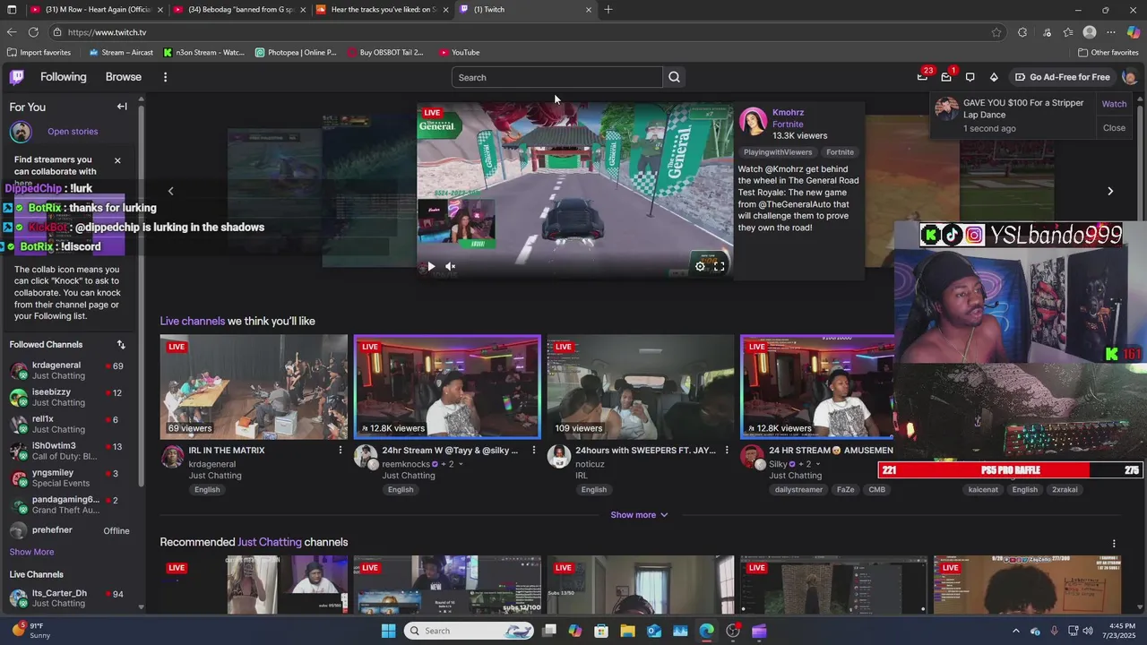Open rell1x followed channel

point(72,425)
